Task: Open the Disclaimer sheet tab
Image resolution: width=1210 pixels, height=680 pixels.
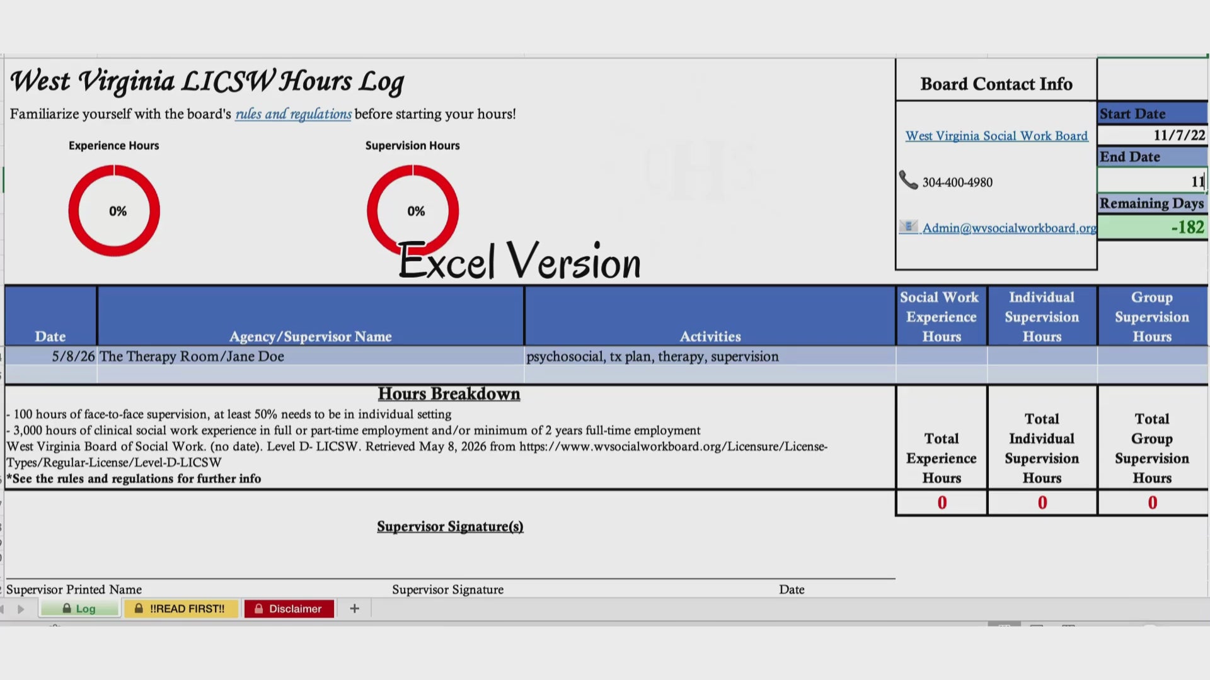Action: pyautogui.click(x=289, y=608)
